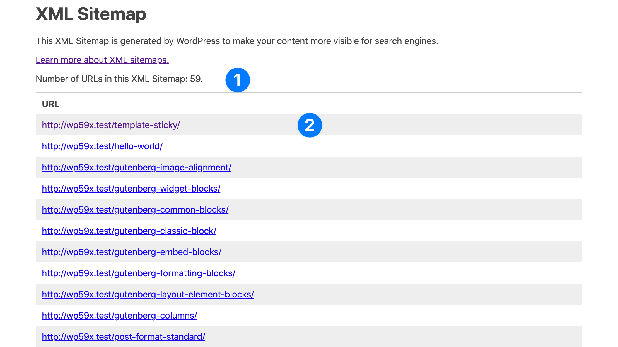This screenshot has height=347, width=618.
Task: Open the hello-world URL link
Action: point(102,146)
